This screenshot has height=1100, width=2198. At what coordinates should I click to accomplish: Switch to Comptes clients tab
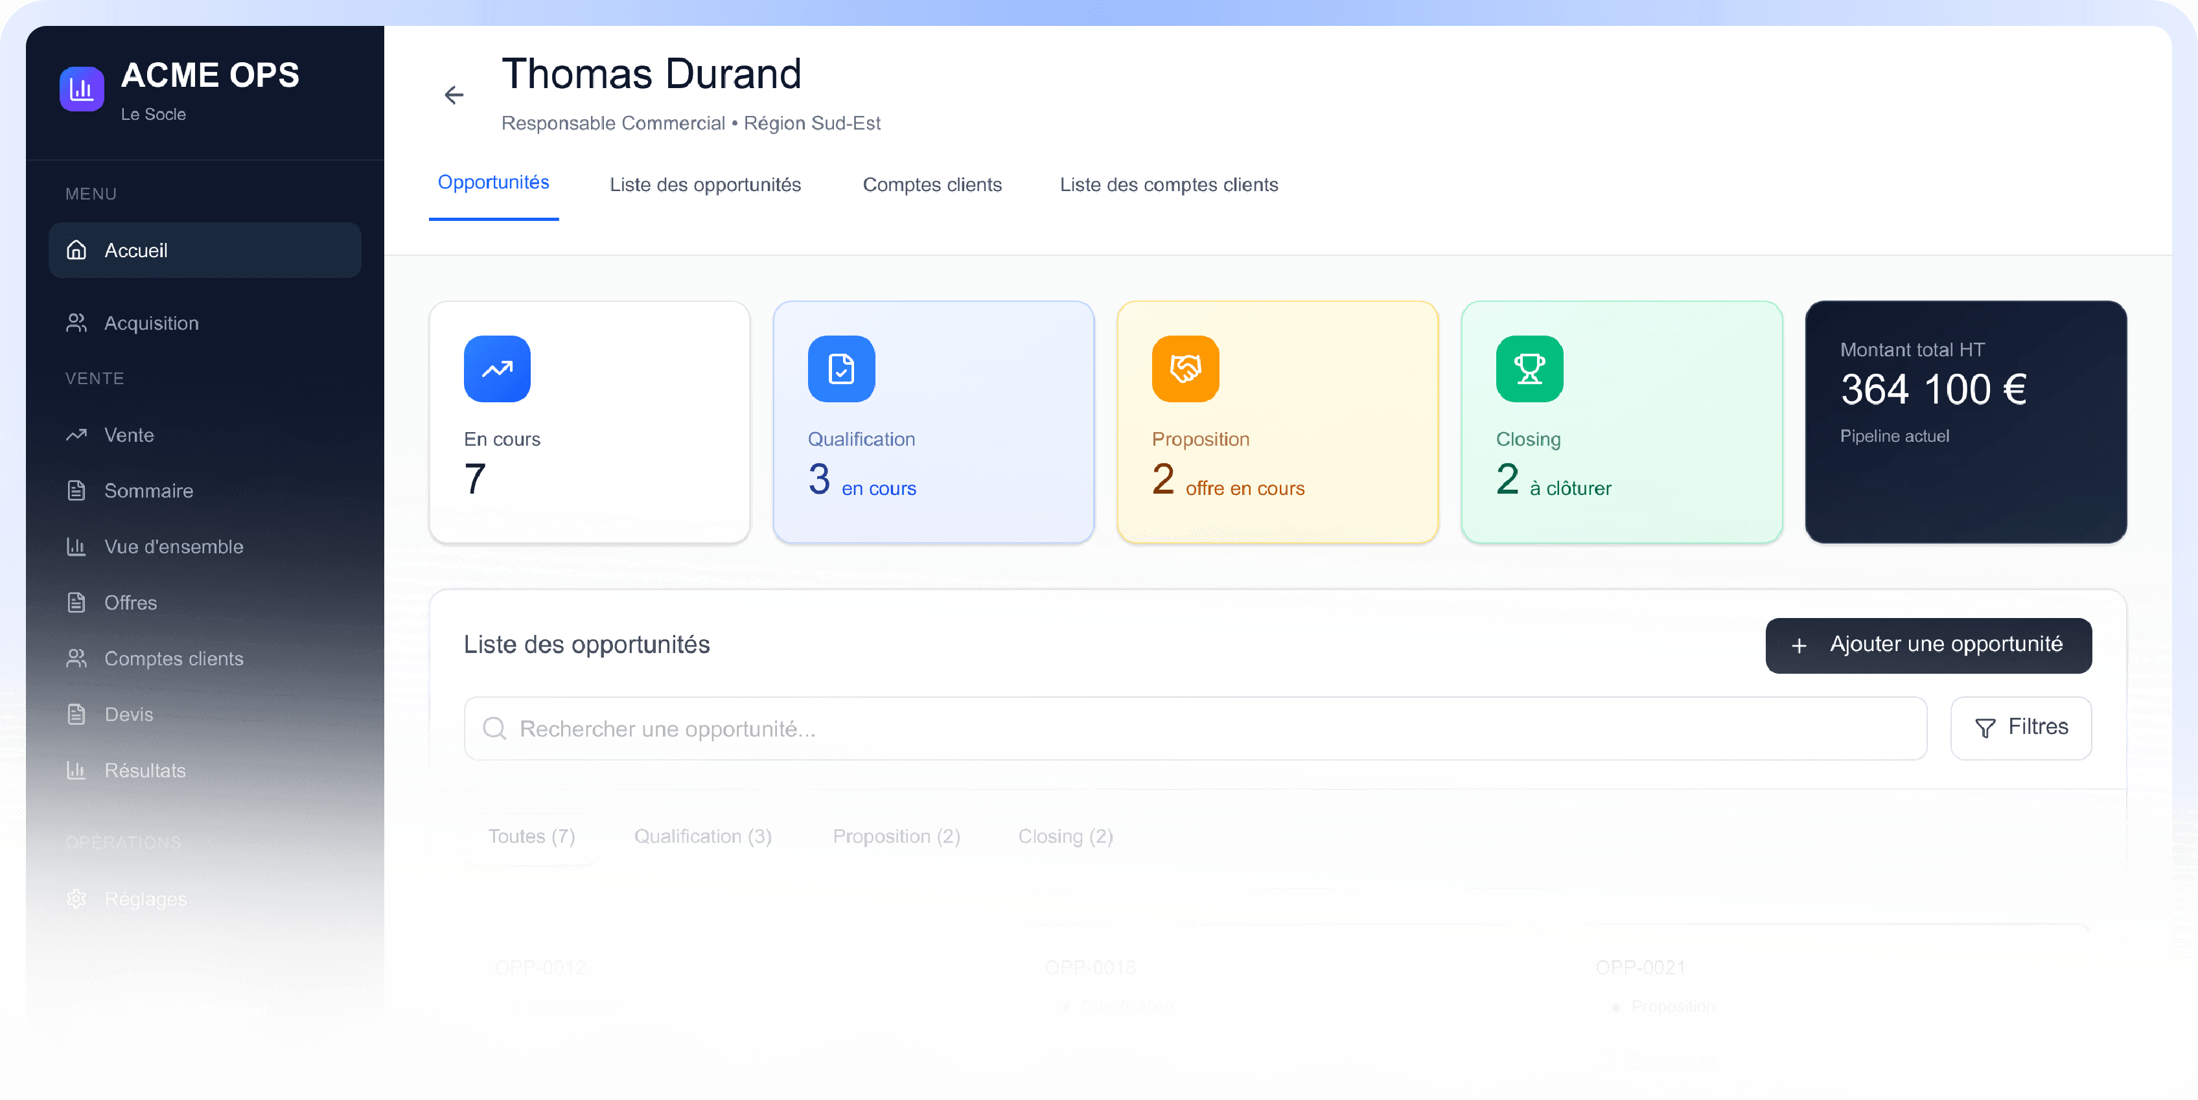click(932, 185)
